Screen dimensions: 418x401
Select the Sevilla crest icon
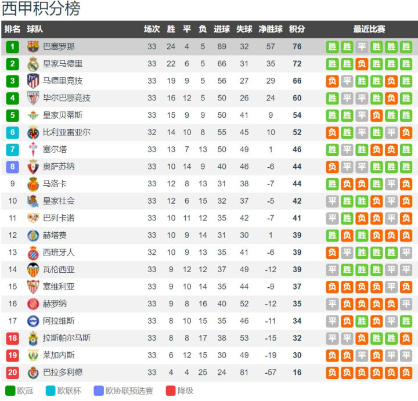click(x=33, y=287)
